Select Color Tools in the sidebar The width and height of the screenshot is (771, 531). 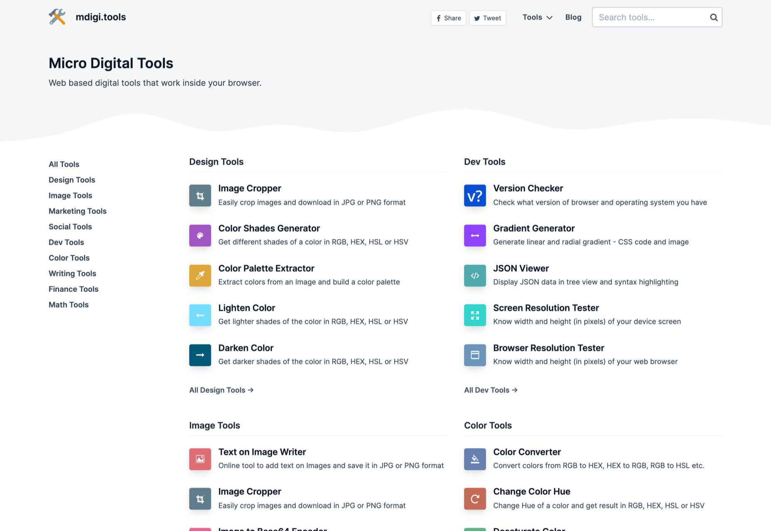coord(69,258)
